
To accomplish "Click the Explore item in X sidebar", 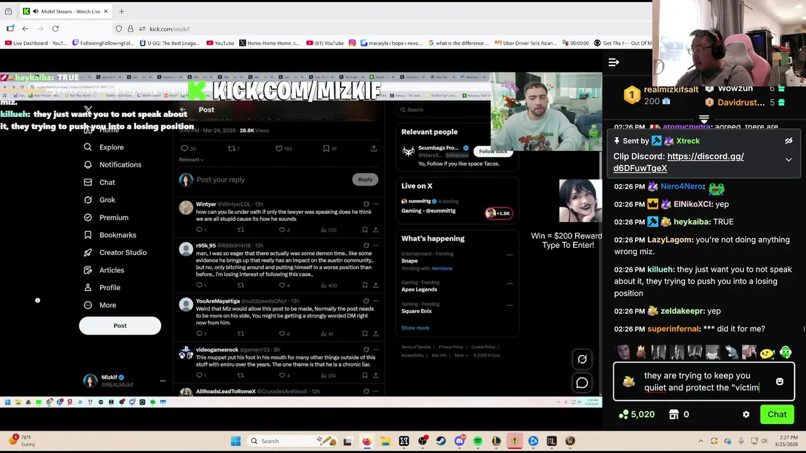I will point(105,147).
